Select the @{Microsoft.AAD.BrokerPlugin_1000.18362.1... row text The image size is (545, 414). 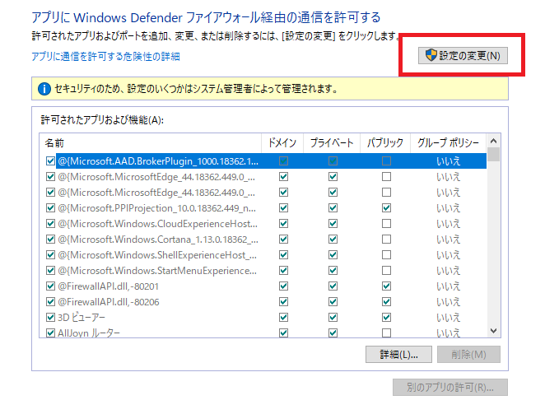(x=158, y=161)
